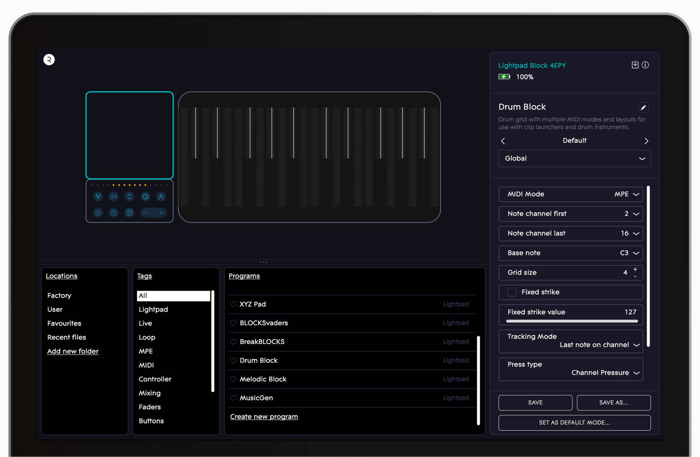This screenshot has height=457, width=700.
Task: Click the Create new program link
Action: tap(264, 417)
